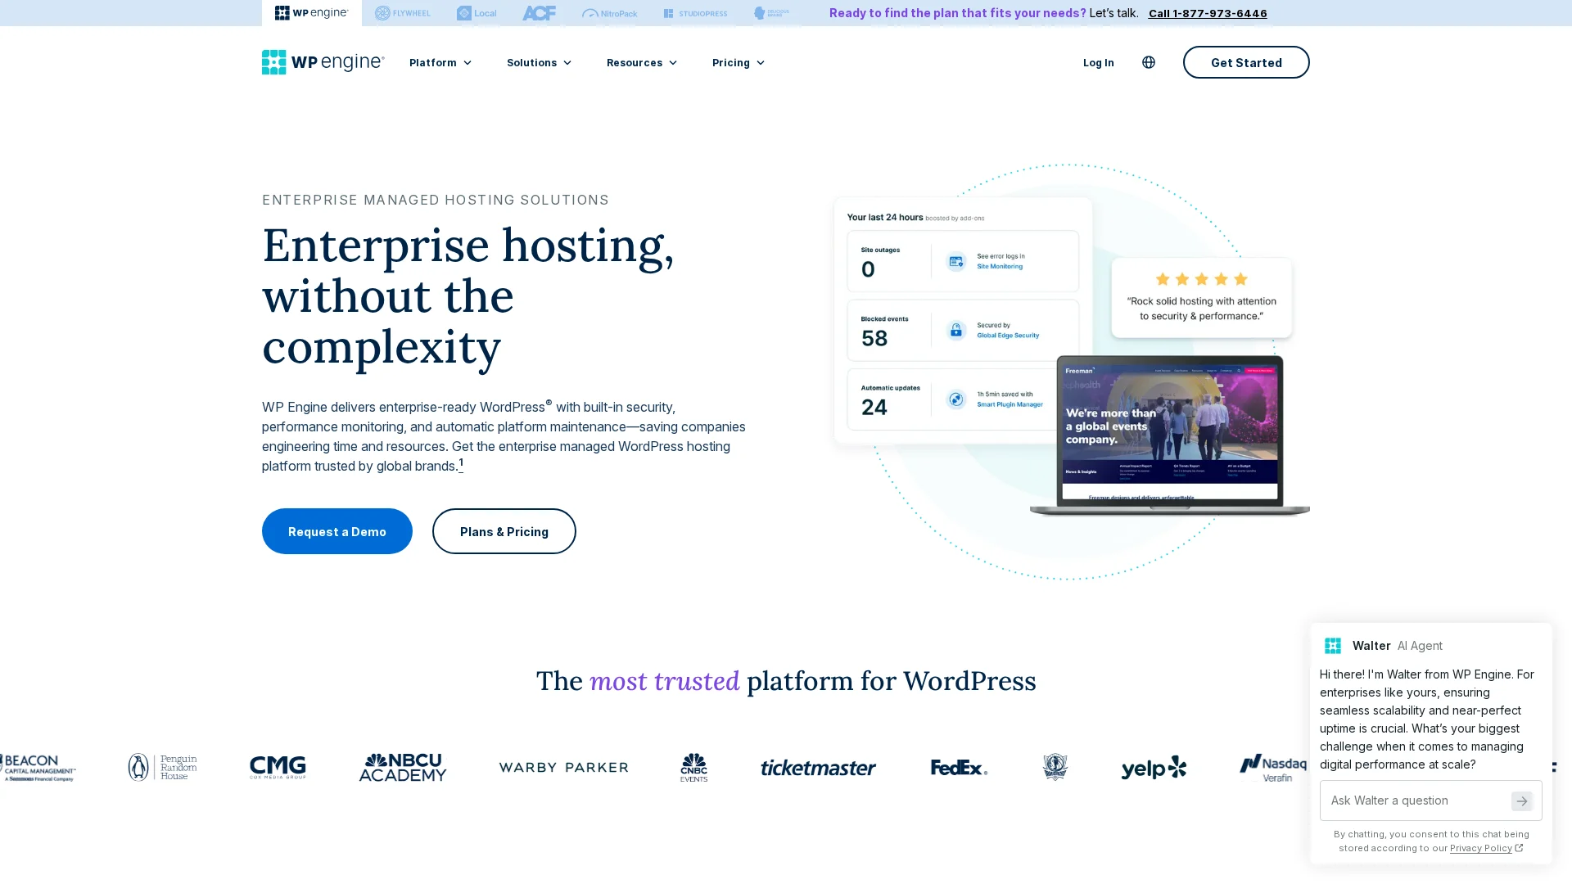Click 'Your last 24 hours' card title

[x=885, y=217]
